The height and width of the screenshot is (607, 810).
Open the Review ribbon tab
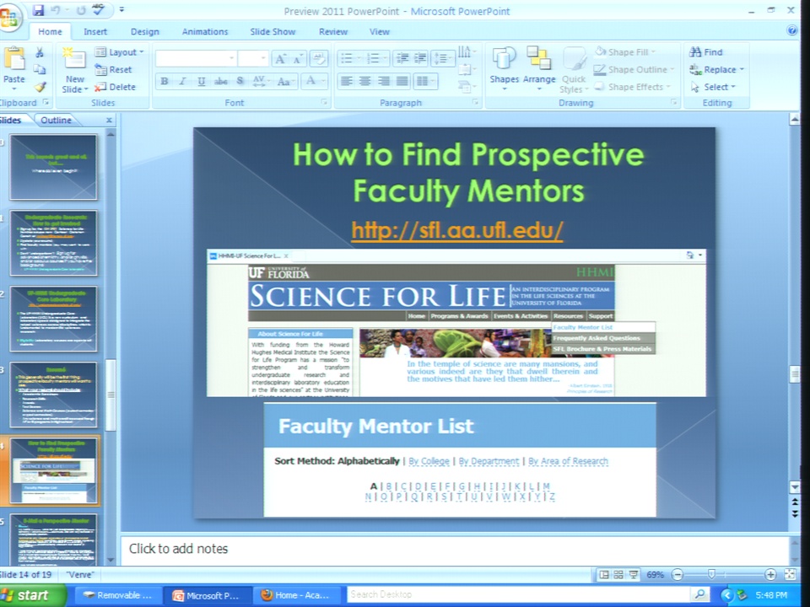[333, 31]
